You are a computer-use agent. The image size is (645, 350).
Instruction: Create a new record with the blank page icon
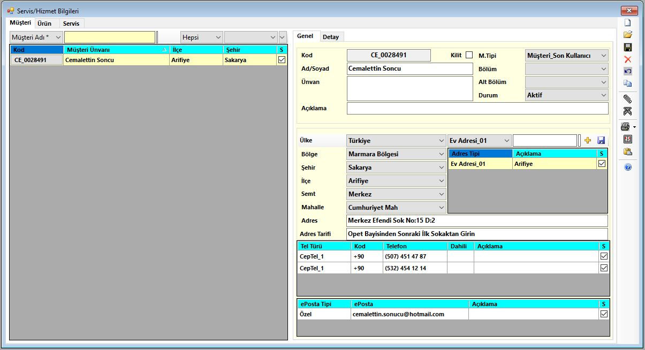(x=628, y=23)
